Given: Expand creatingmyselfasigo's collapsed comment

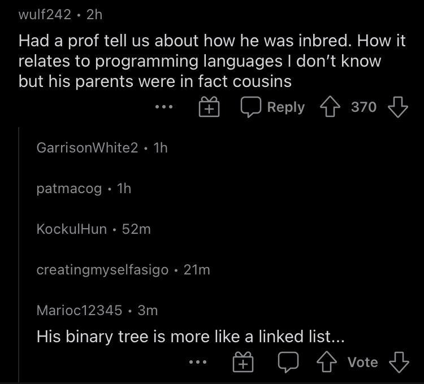Looking at the screenshot, I should tap(102, 270).
